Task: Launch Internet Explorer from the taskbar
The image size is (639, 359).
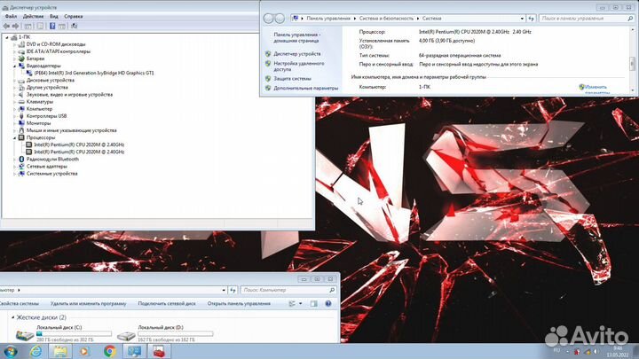Action: coord(35,351)
